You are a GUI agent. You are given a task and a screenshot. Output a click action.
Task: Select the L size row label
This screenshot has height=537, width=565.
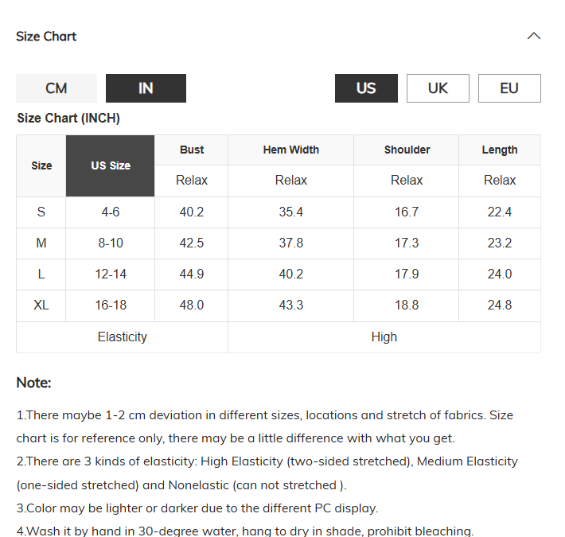(x=41, y=274)
